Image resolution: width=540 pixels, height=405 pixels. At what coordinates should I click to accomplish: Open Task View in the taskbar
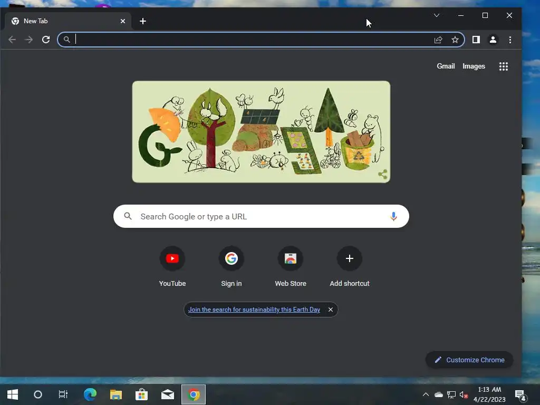(x=63, y=394)
